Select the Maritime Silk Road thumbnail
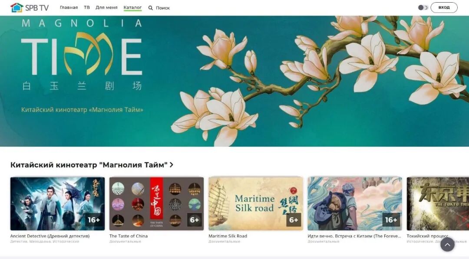The width and height of the screenshot is (469, 259). click(256, 204)
